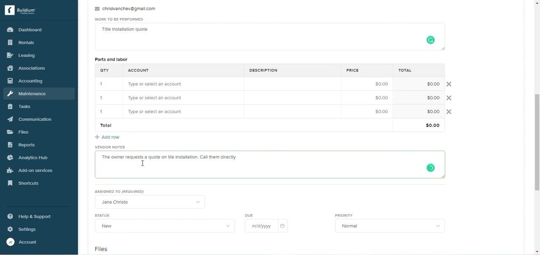540x255 pixels.
Task: Click the Total row amount $0.00
Action: (432, 125)
